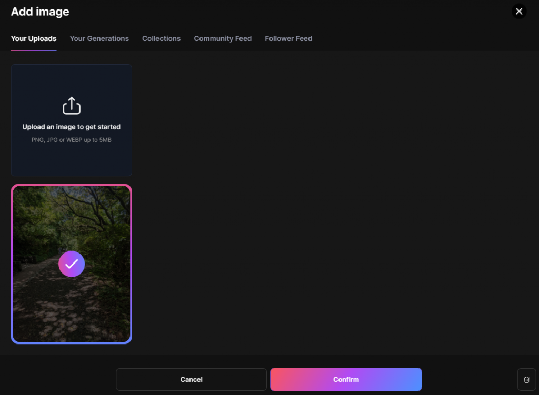Close the Add image dialog

pyautogui.click(x=519, y=12)
